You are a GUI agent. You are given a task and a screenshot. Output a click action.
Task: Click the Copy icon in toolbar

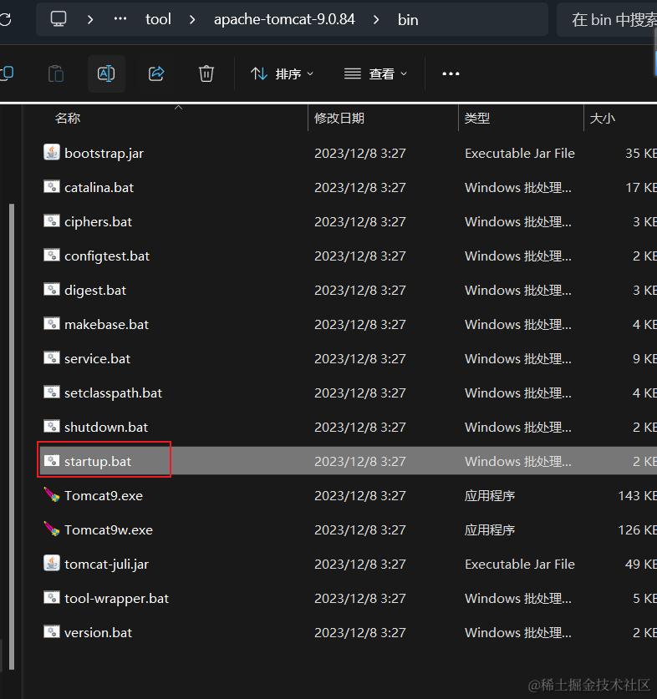[8, 73]
